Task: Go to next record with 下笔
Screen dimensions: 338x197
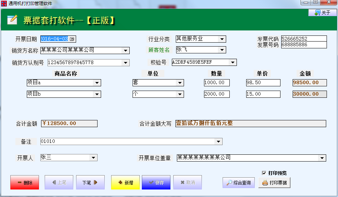Action: click(x=90, y=182)
